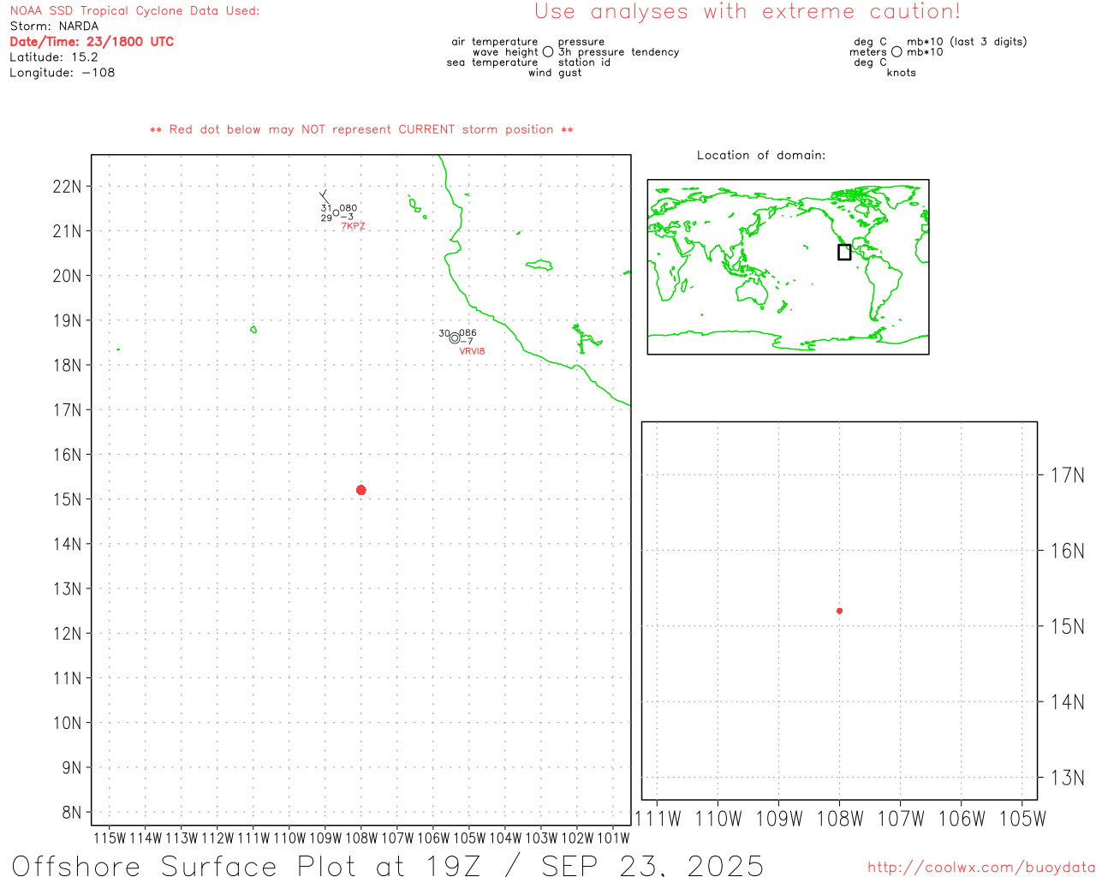The height and width of the screenshot is (877, 1096).
Task: Click the legend circle beside 'meters' label
Action: click(x=896, y=52)
